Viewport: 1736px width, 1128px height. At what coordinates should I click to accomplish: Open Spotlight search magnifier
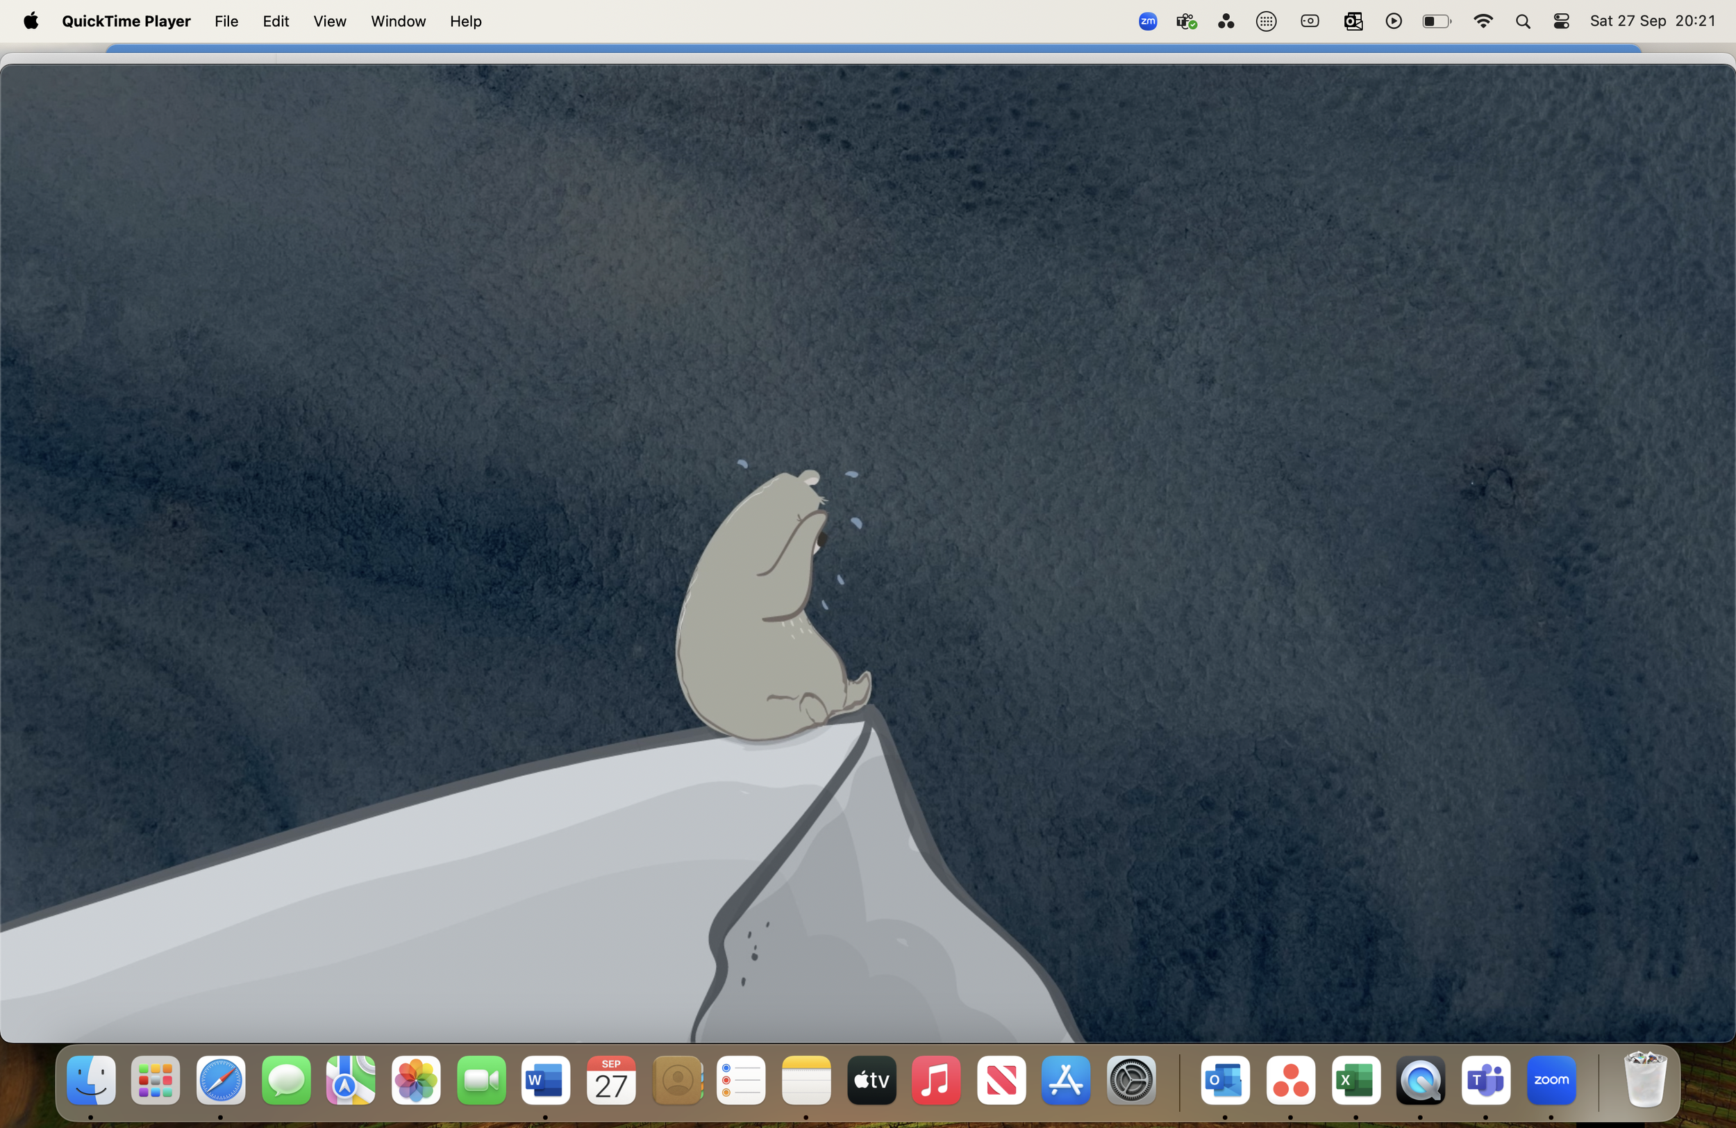pos(1522,21)
